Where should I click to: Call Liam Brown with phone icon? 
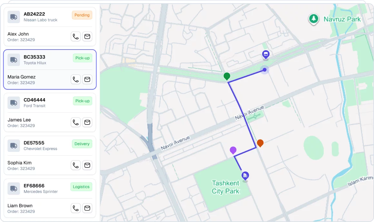(75, 208)
